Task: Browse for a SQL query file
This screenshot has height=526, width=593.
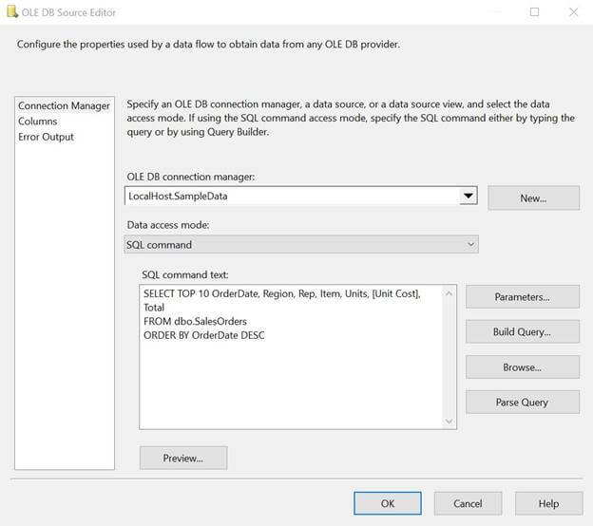Action: pyautogui.click(x=523, y=366)
